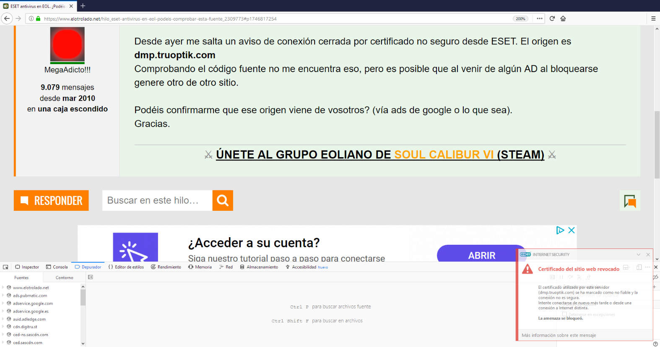660x347 pixels.
Task: Go to the browser home page
Action: (x=563, y=18)
